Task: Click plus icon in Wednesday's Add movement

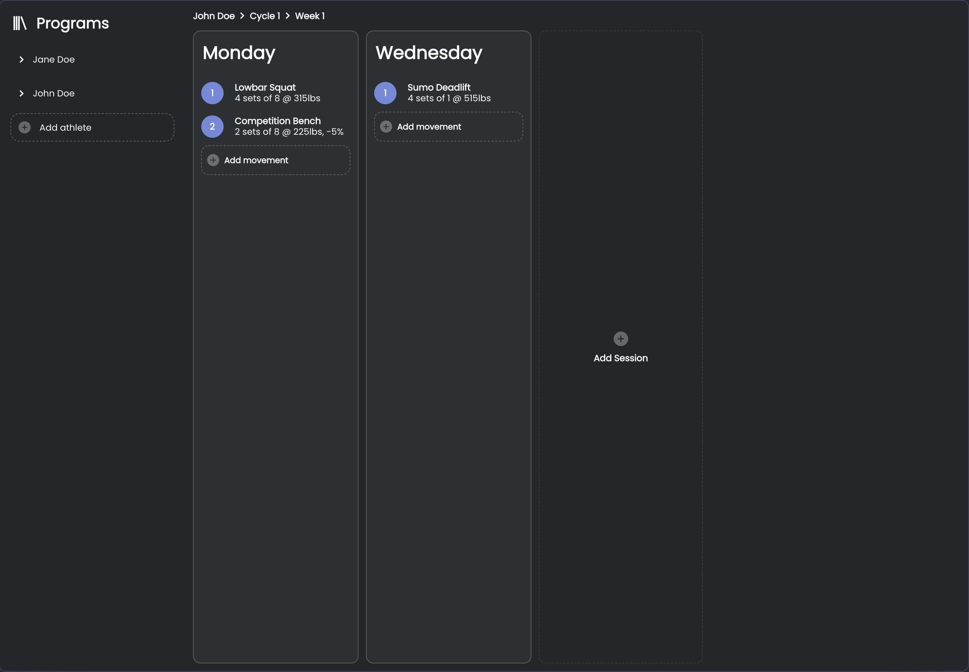Action: tap(386, 127)
